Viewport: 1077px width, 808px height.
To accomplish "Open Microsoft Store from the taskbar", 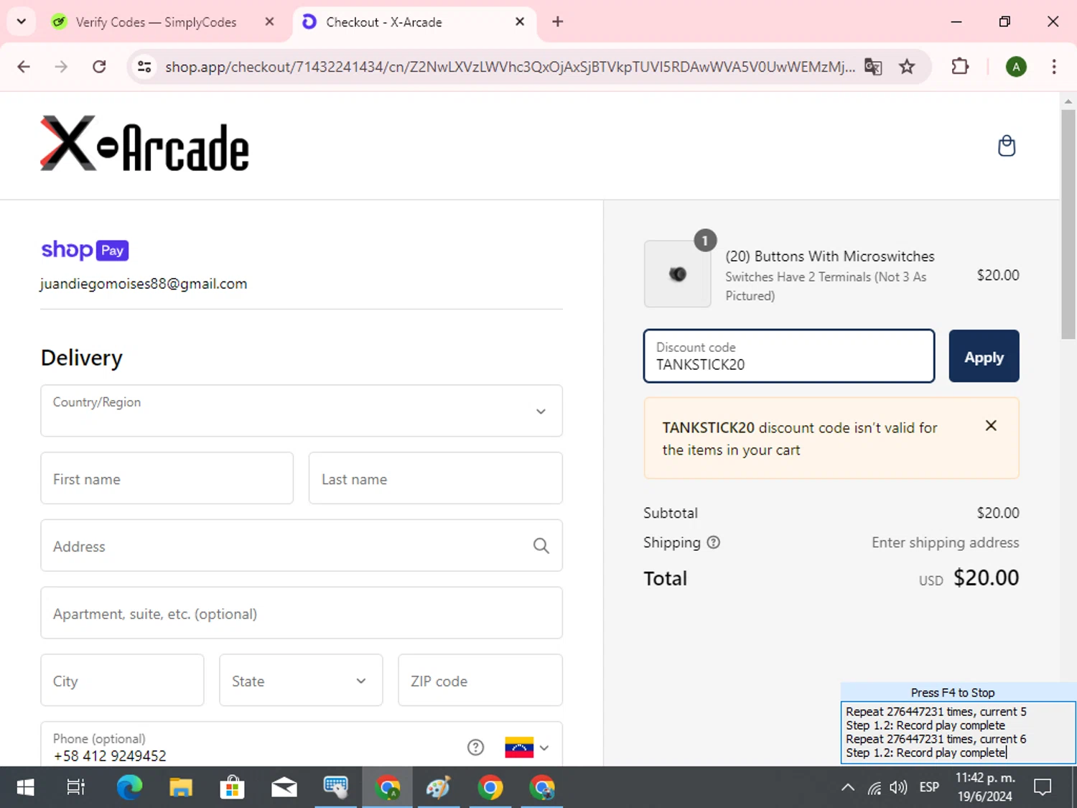I will pyautogui.click(x=232, y=788).
